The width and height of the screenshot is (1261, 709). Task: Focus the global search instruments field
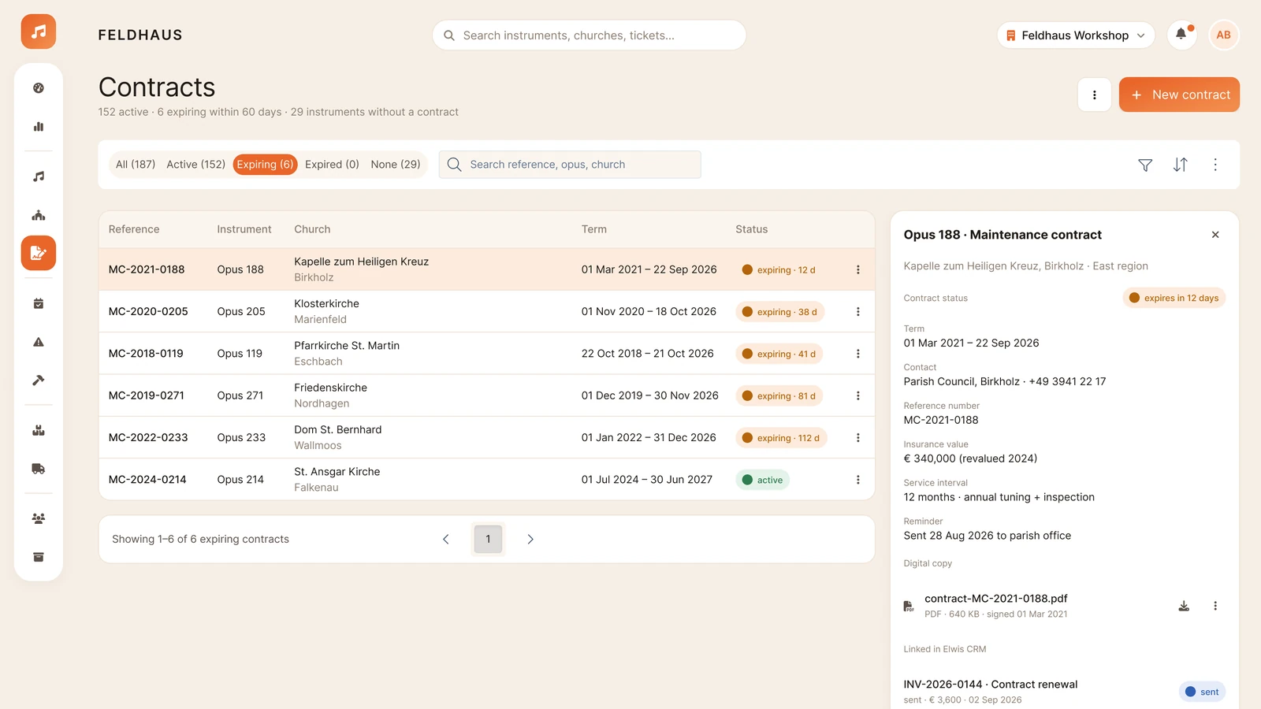tap(589, 35)
